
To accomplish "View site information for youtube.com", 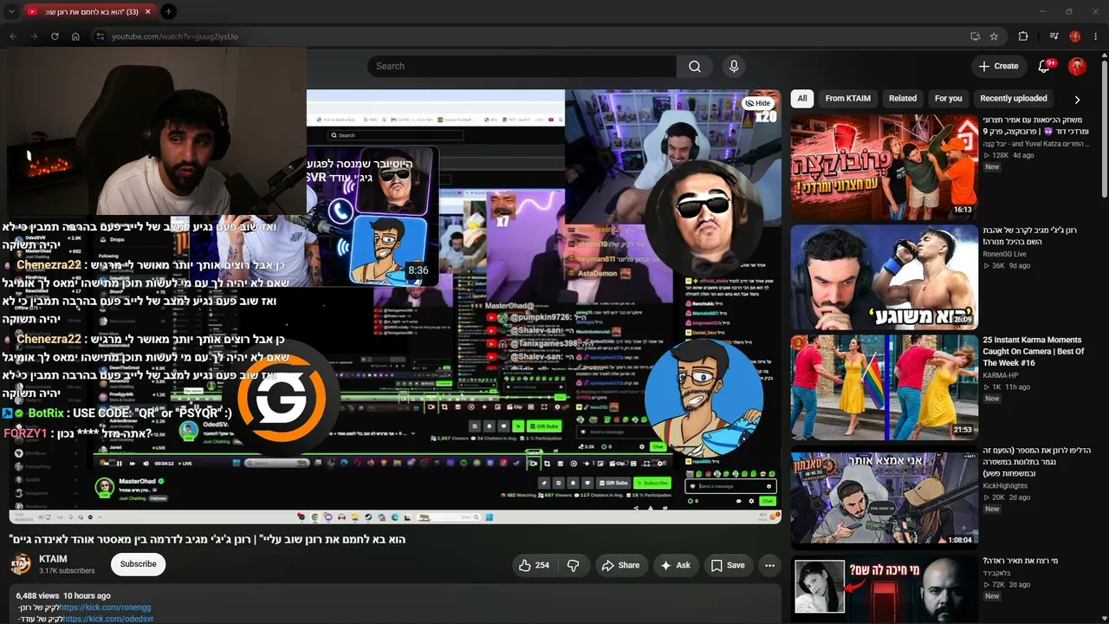I will (101, 36).
